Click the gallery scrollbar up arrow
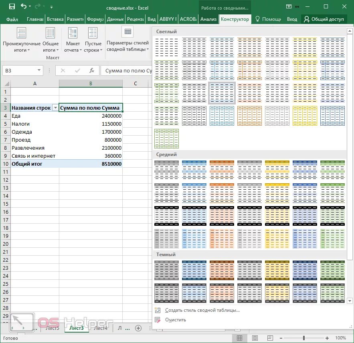Viewport: 354px width, 343px height. [x=350, y=31]
